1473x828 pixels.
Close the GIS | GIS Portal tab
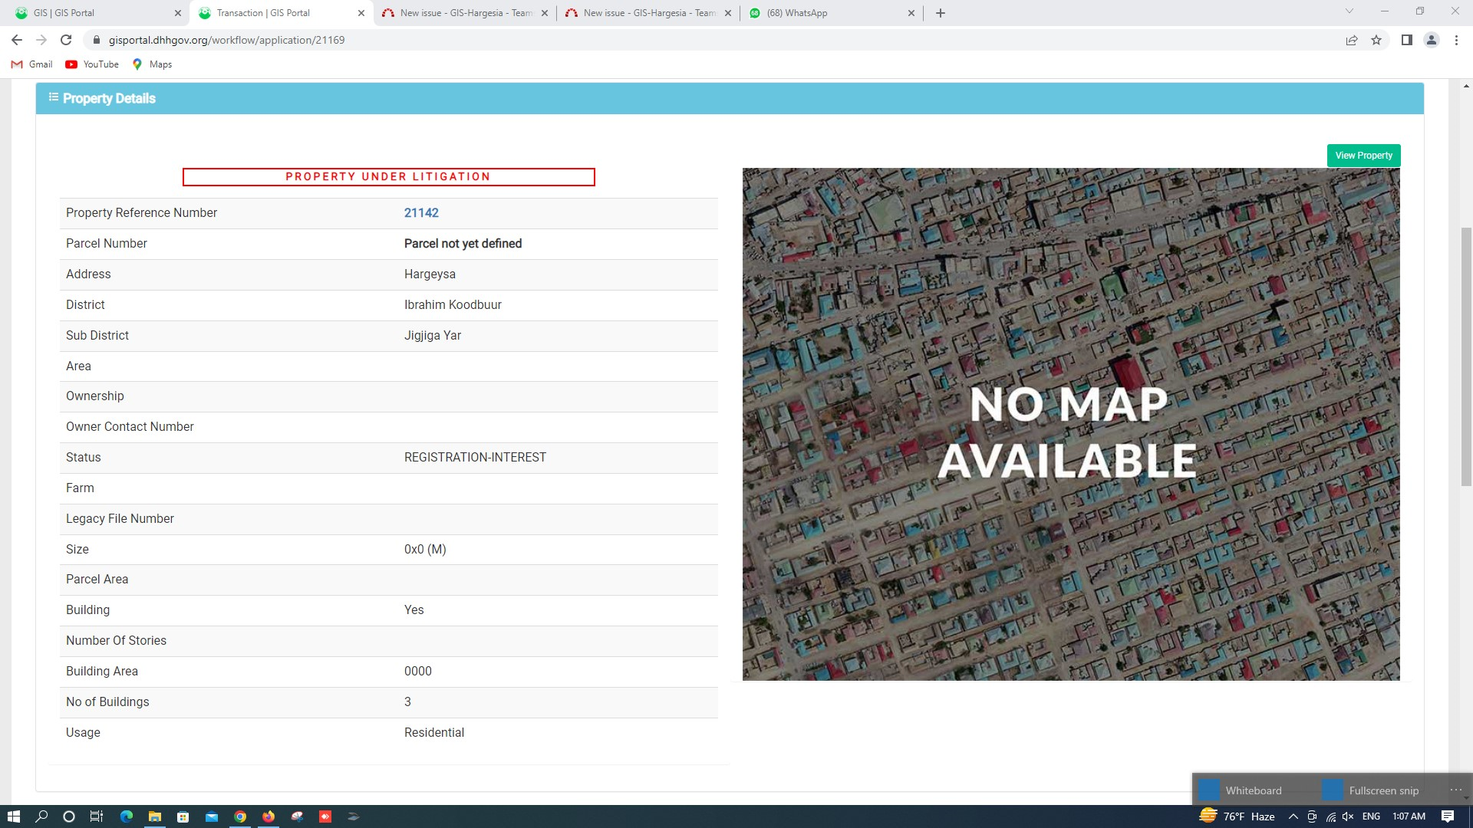click(178, 13)
